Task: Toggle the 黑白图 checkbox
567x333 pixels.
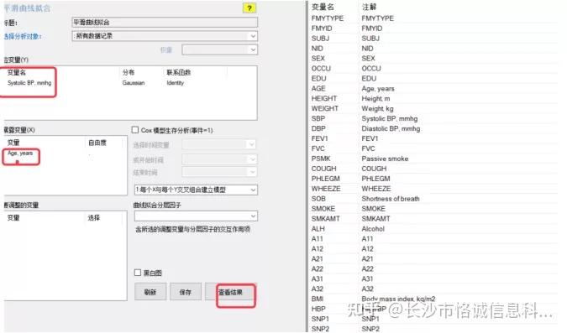Action: (138, 273)
